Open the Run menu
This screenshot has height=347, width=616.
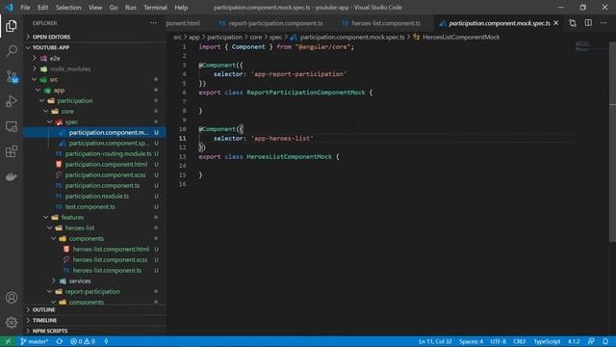[x=131, y=8]
